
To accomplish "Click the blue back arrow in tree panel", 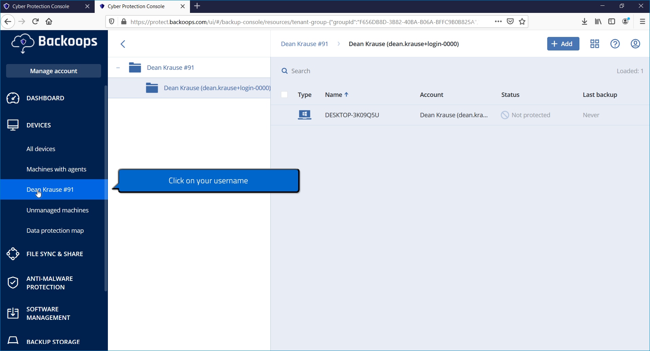I will coord(123,44).
